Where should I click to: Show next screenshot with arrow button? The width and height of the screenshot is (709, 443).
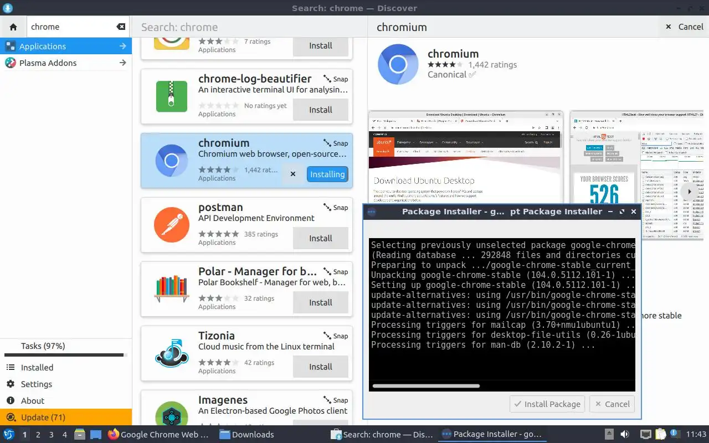[689, 192]
